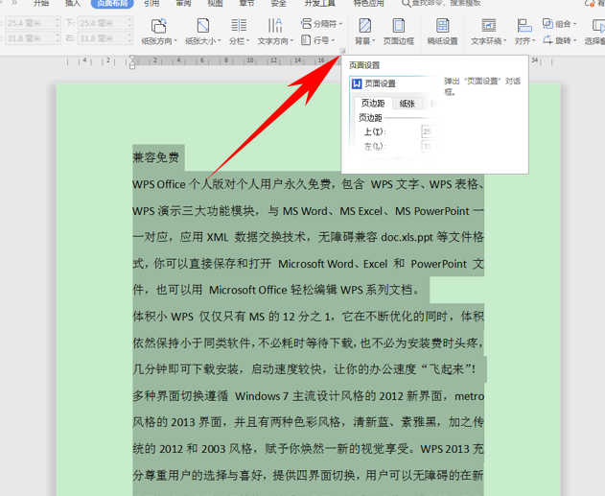Viewport: 605px width, 496px height.
Task: Click the 文字环绕 text wrap icon
Action: tap(488, 26)
